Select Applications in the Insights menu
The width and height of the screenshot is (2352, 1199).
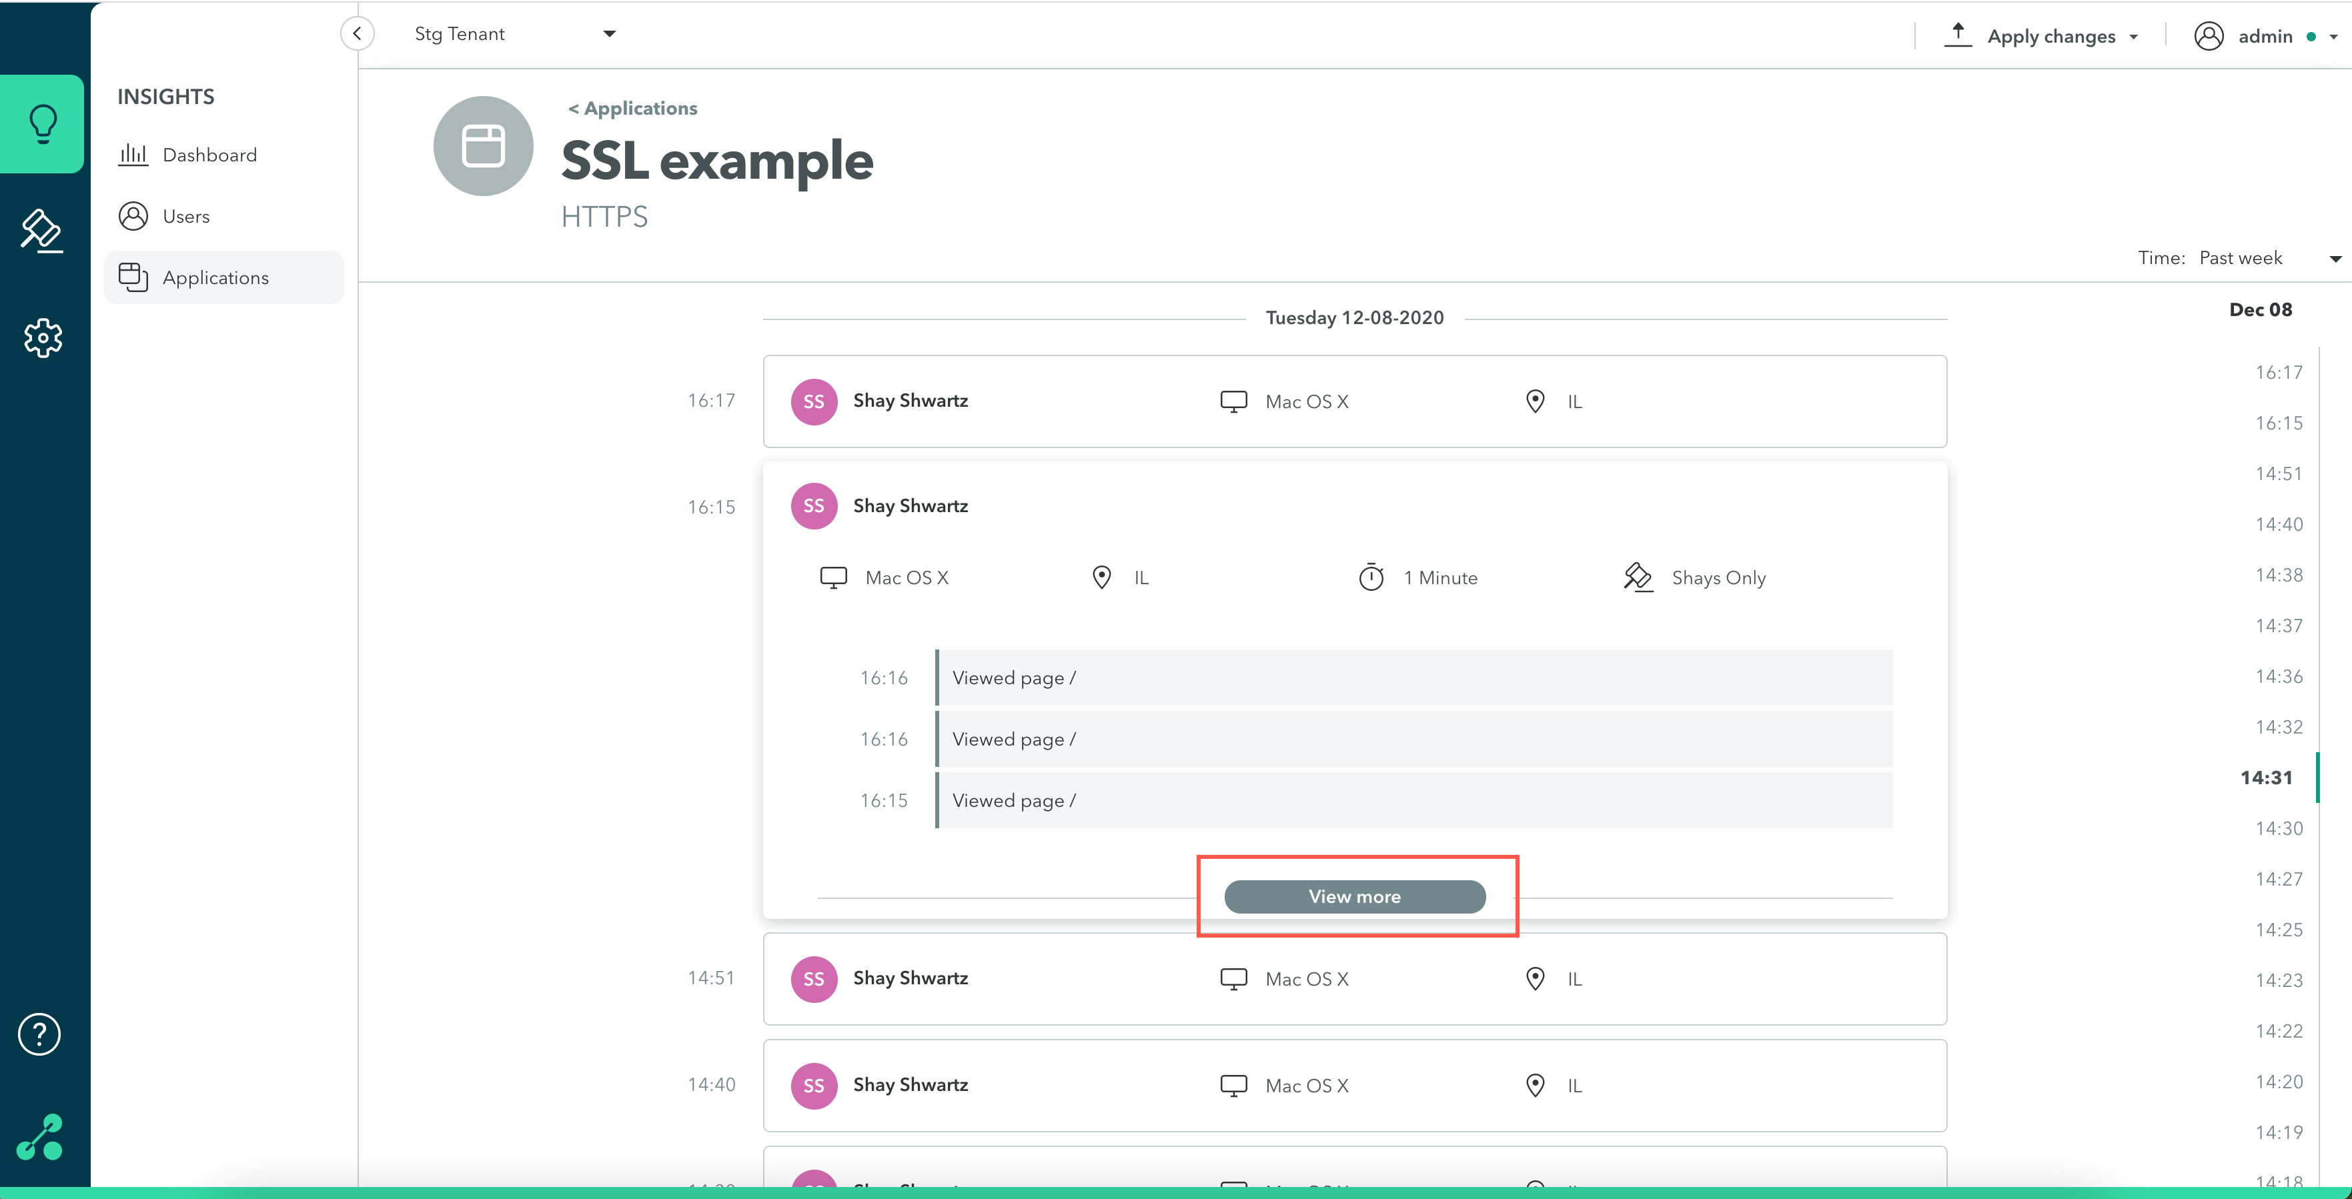click(215, 277)
